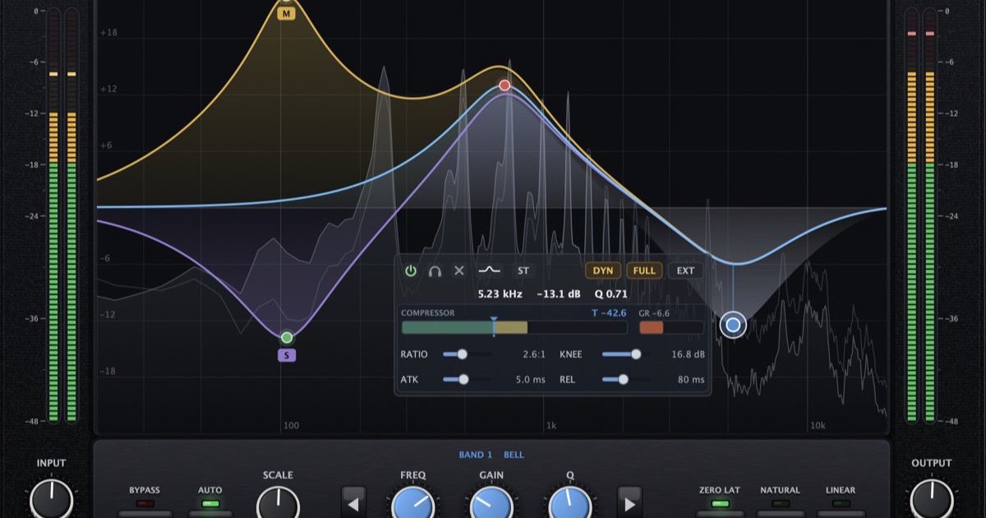Go to next band with right arrow

coord(629,502)
